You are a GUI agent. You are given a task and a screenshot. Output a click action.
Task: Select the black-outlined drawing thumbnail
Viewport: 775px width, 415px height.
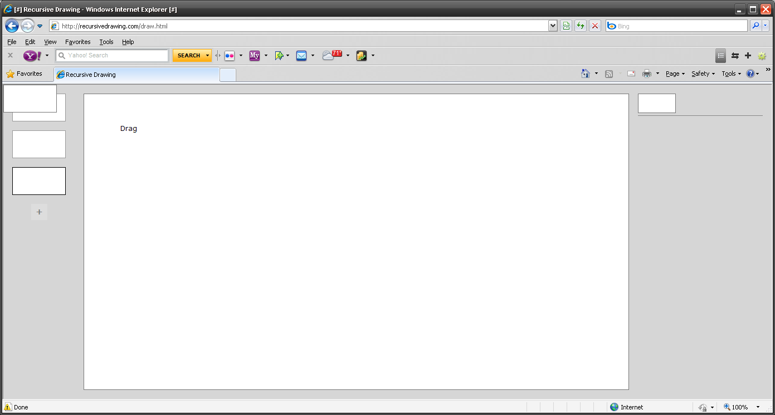click(39, 181)
